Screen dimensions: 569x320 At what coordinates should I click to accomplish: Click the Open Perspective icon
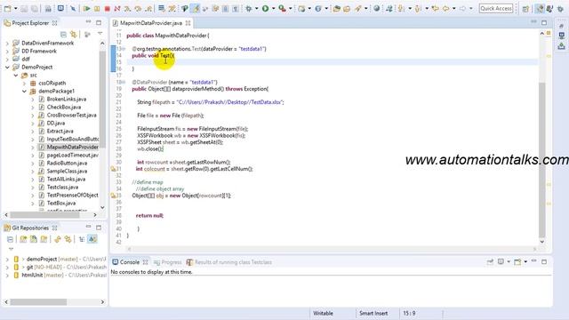click(x=525, y=9)
